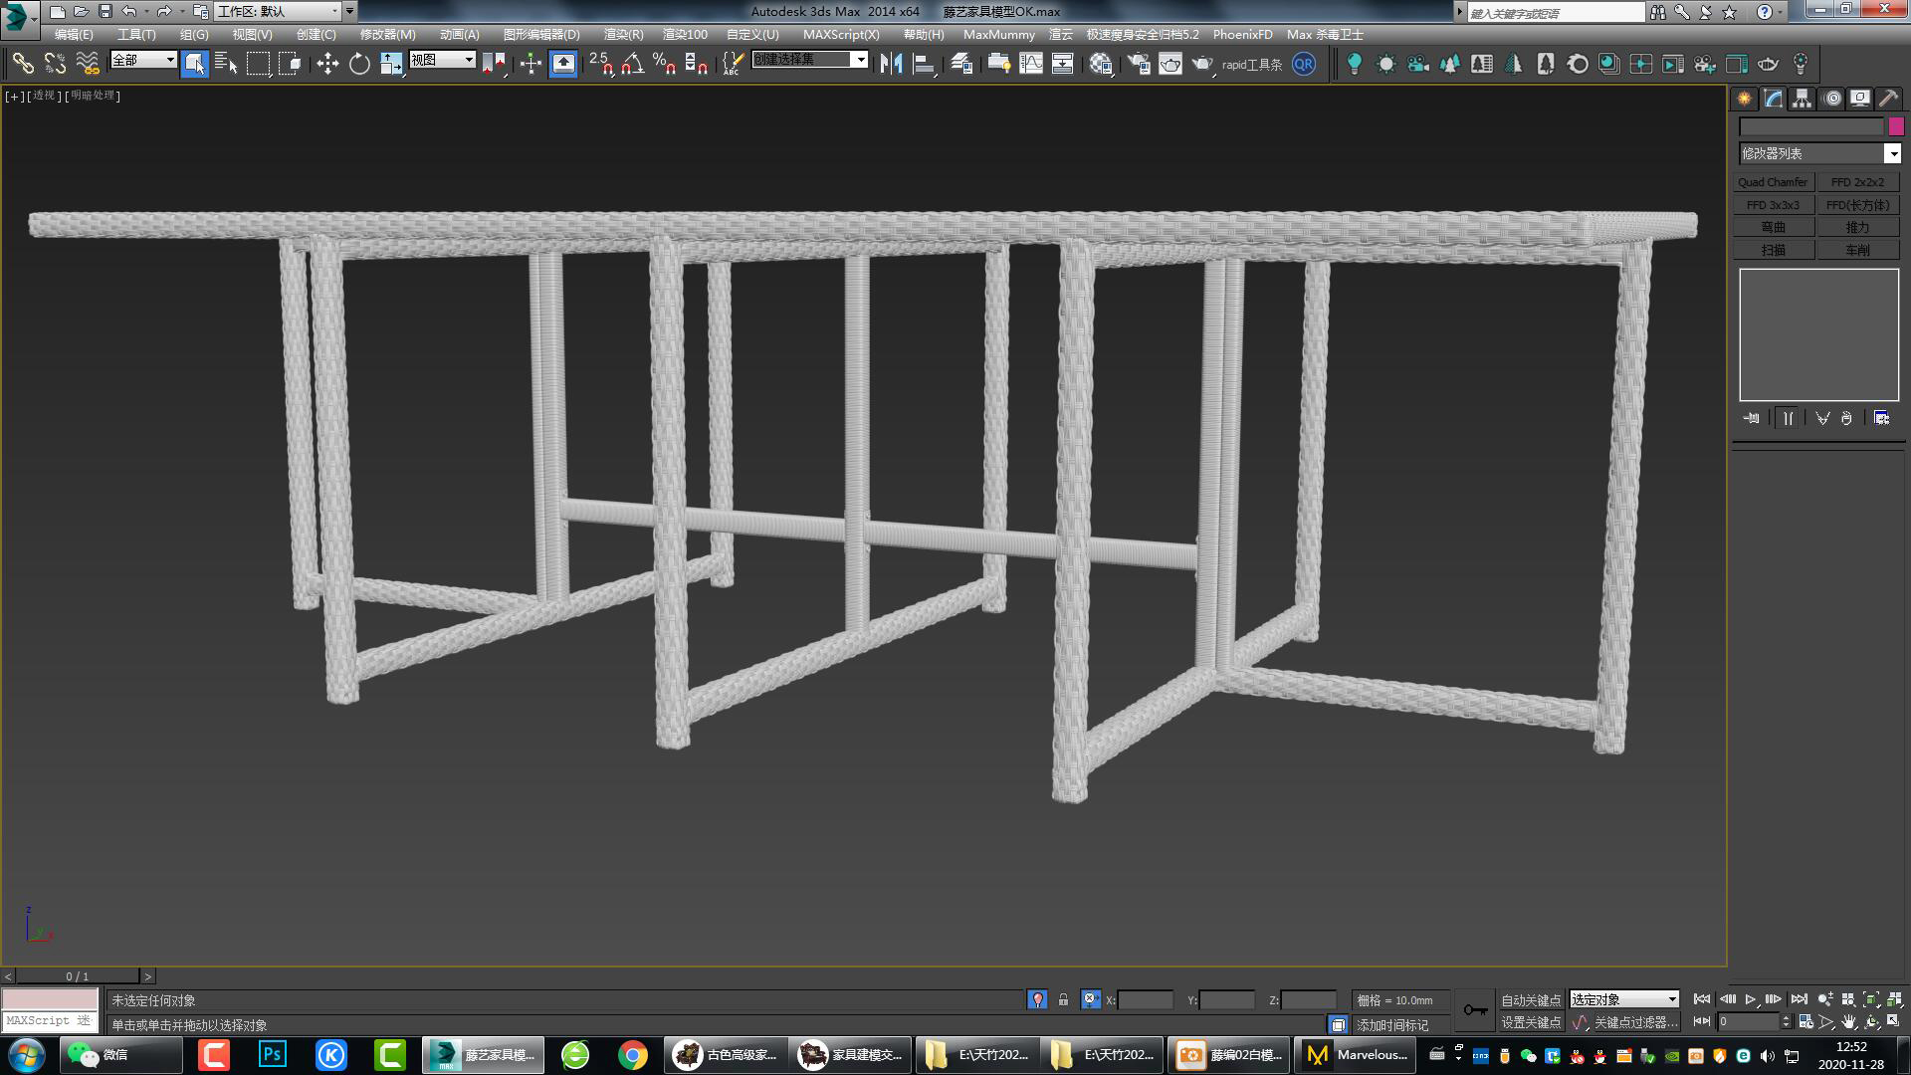Click the object color swatch in Modify panel
The height and width of the screenshot is (1075, 1911).
click(x=1895, y=125)
